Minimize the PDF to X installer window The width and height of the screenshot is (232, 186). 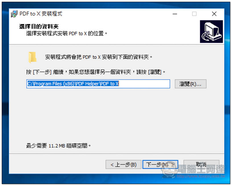[x=175, y=14]
